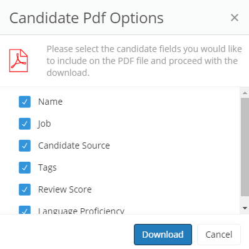
Task: Close the Candidate Pdf Options dialog
Action: (235, 18)
